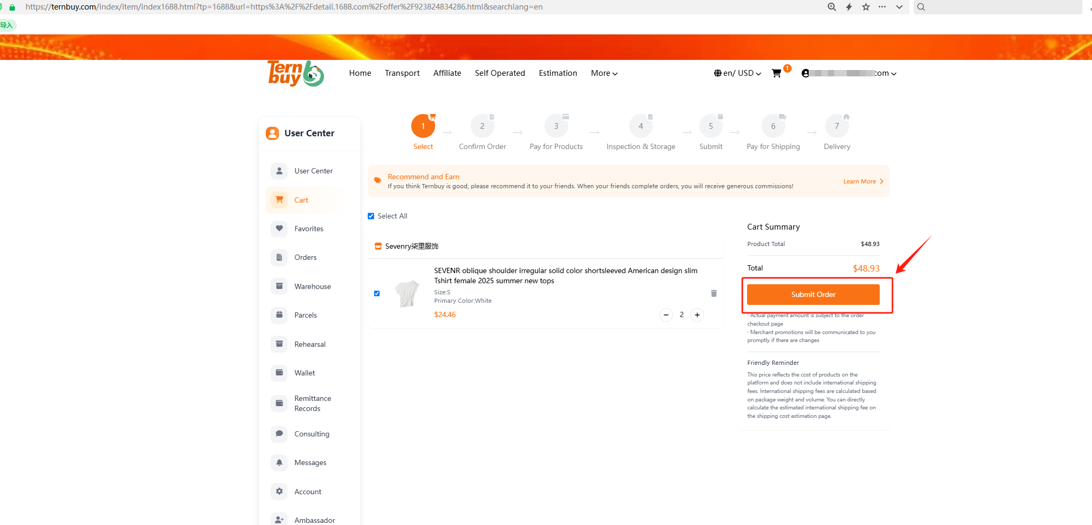1092x525 pixels.
Task: Toggle the Select All checkbox
Action: tap(371, 216)
